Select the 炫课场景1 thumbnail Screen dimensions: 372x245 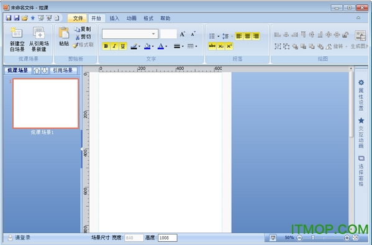coord(46,103)
